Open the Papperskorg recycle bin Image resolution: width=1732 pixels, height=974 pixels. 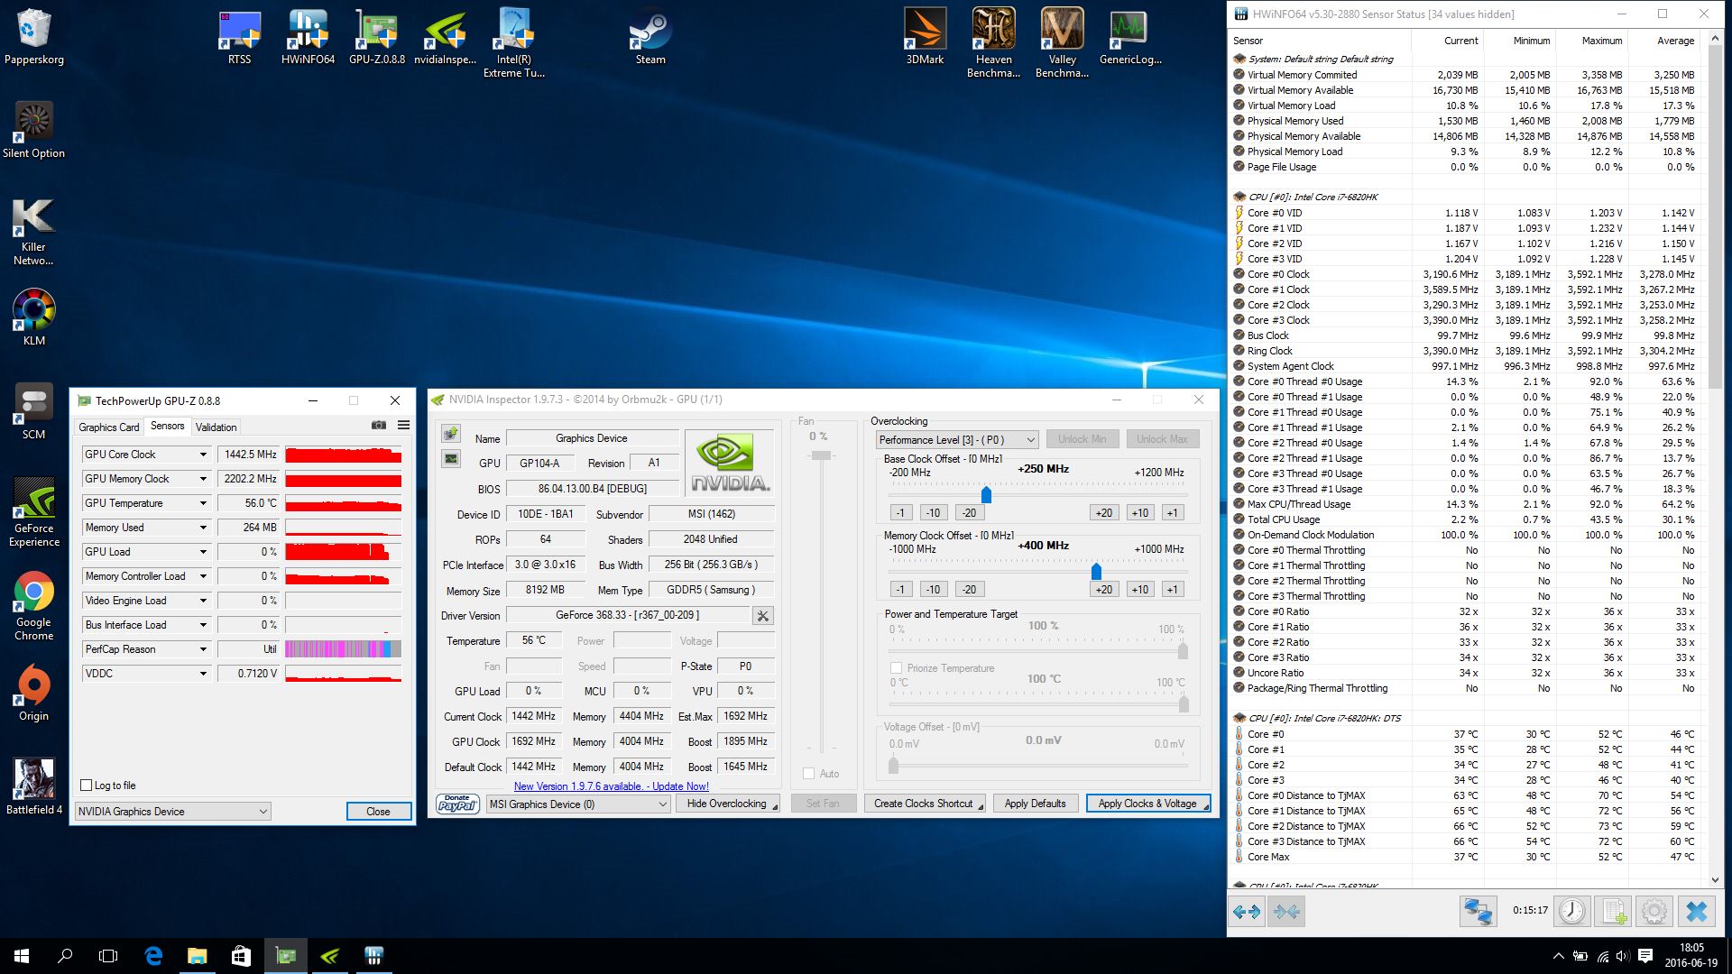coord(34,37)
